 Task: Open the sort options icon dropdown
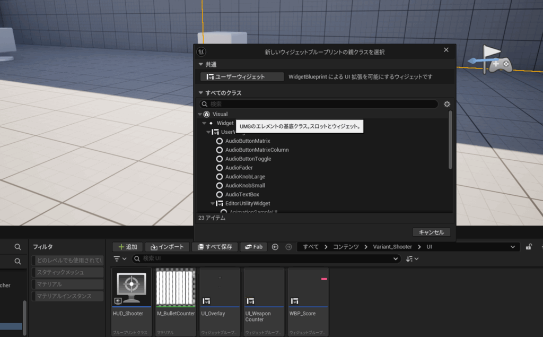(x=412, y=258)
